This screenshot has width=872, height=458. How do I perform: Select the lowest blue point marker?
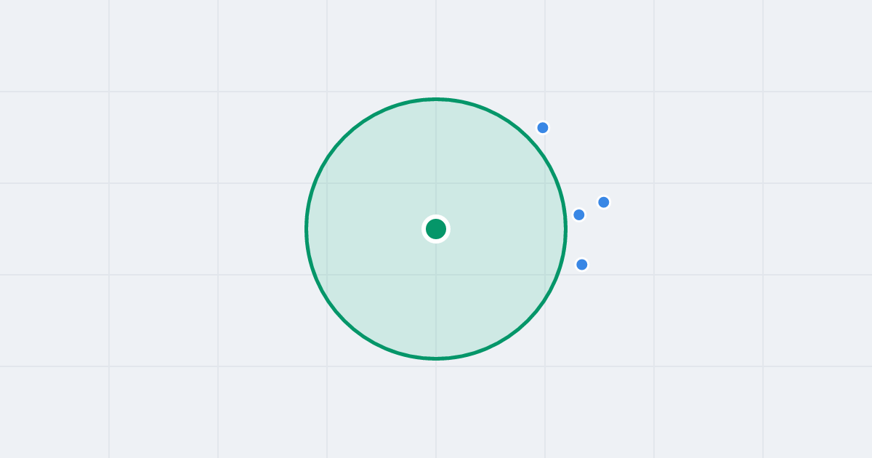[x=582, y=265]
